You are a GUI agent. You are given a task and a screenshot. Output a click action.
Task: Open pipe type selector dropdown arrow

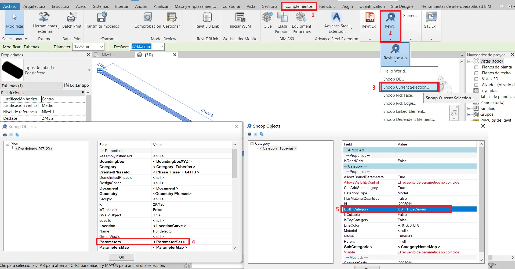(89, 70)
